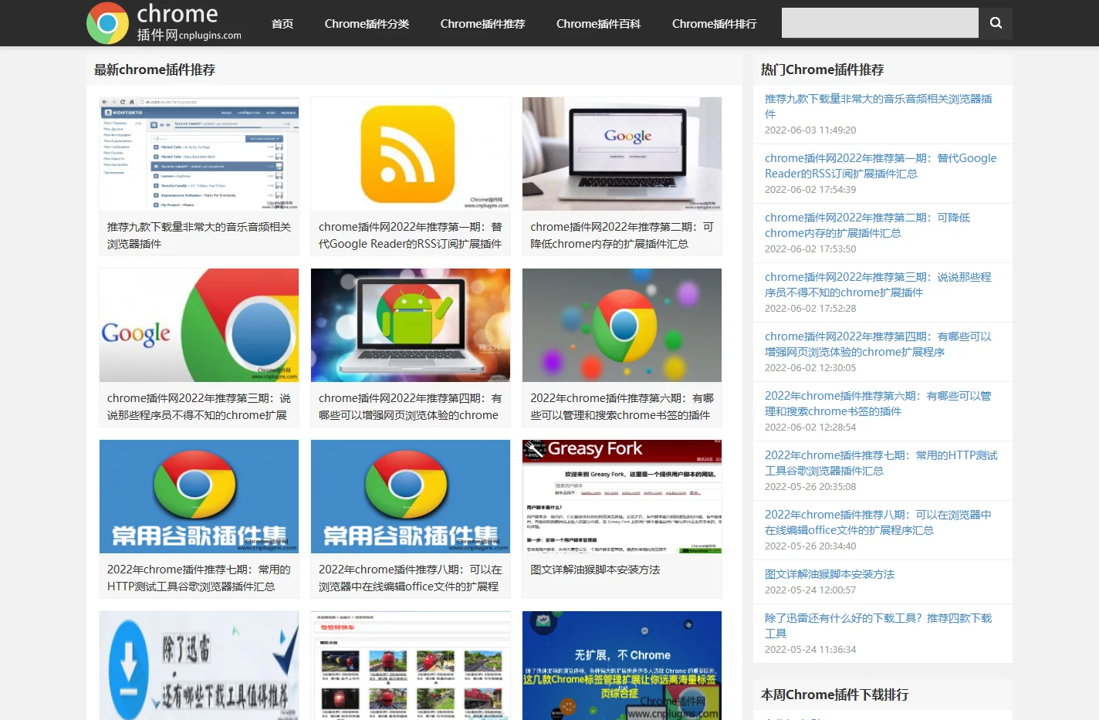Screen dimensions: 1099x720
Task: Open the Google laptop photo thumbnail
Action: pyautogui.click(x=622, y=154)
